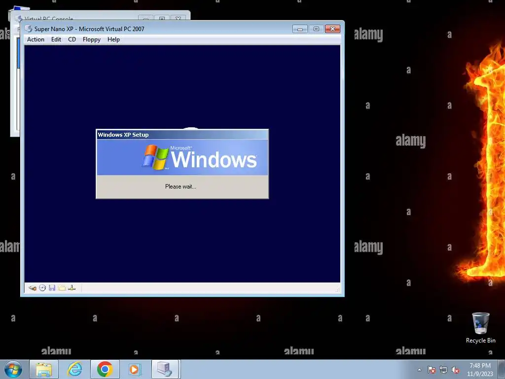Click the resize grip of Virtual PC window
Viewport: 505px width, 379px height.
coord(337,290)
